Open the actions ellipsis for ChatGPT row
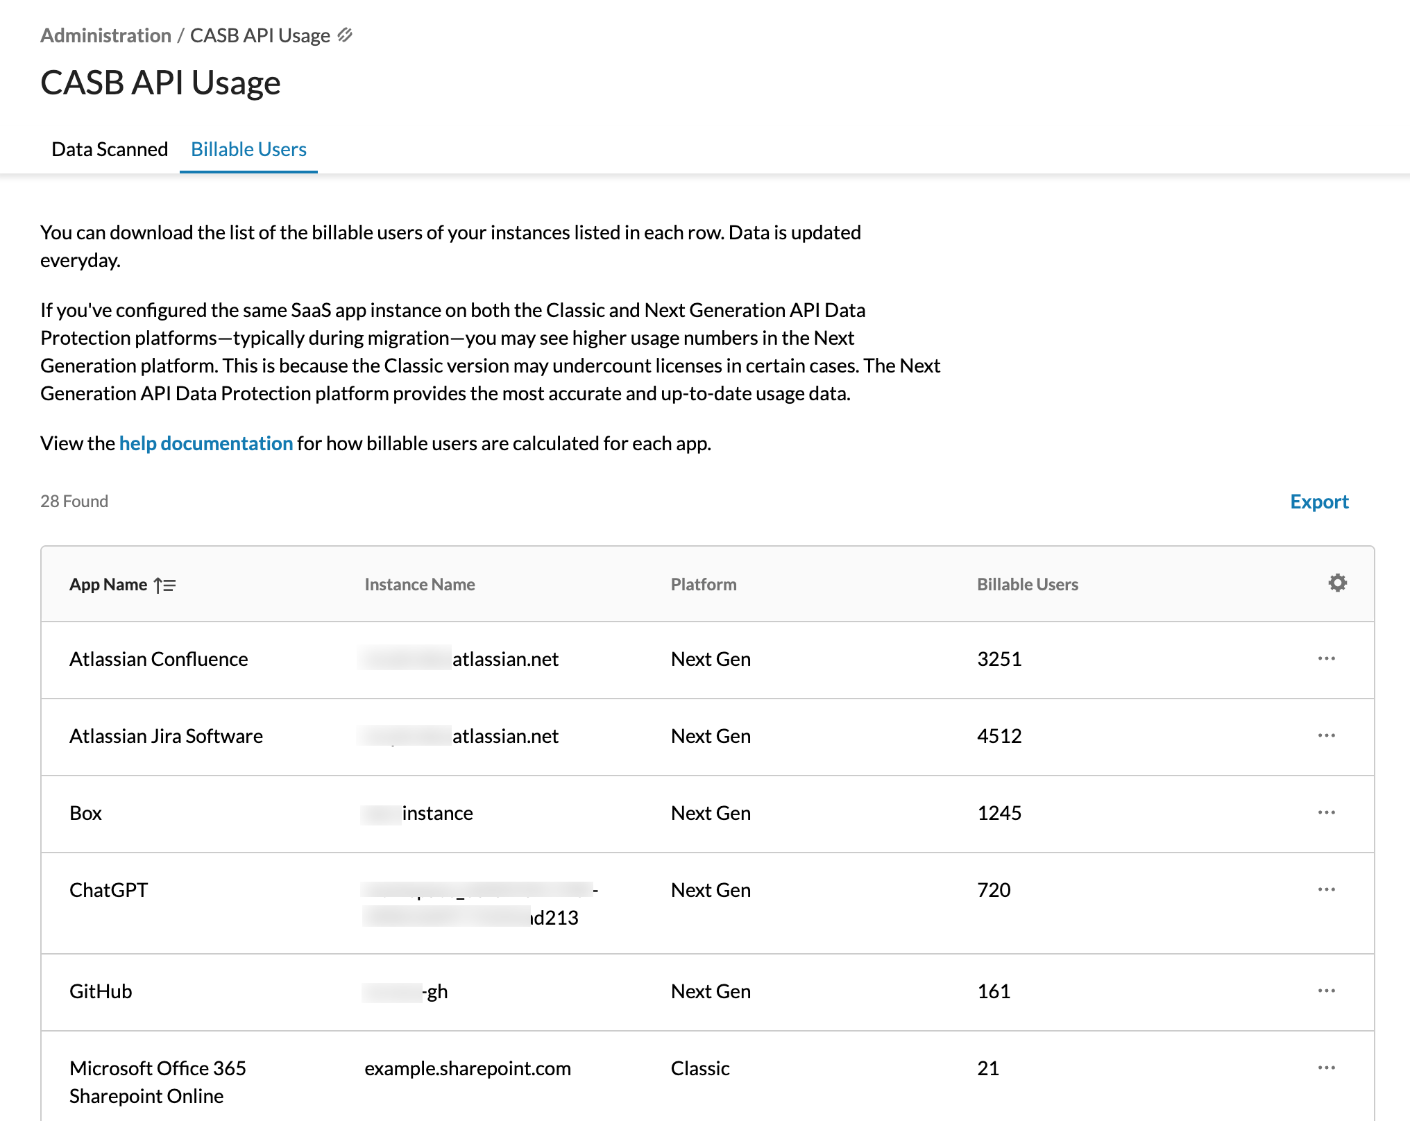The height and width of the screenshot is (1121, 1410). tap(1326, 889)
